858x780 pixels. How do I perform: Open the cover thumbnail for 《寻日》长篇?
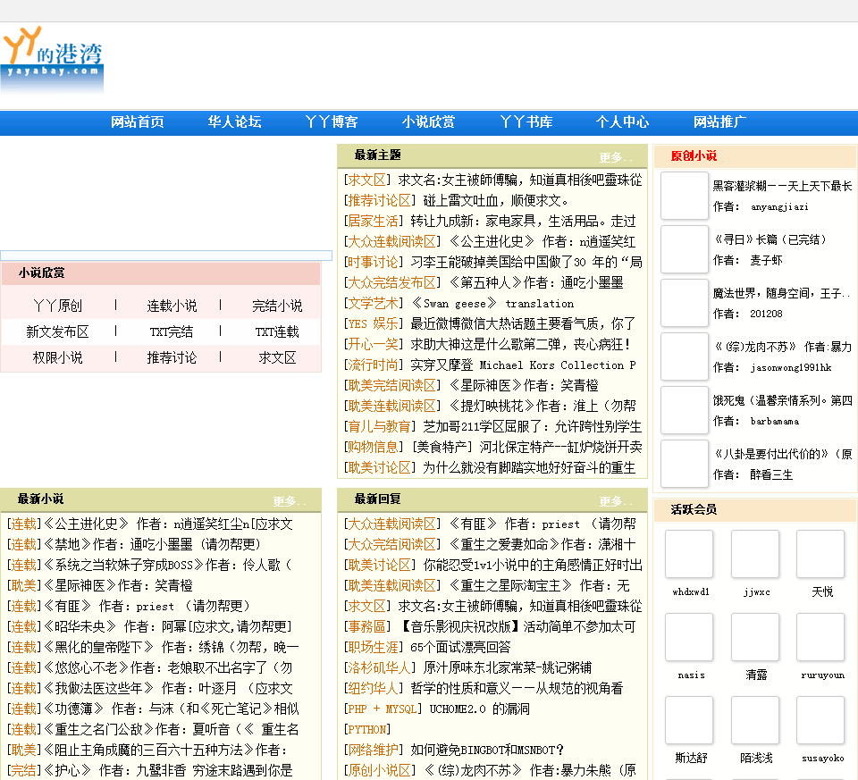(x=685, y=249)
